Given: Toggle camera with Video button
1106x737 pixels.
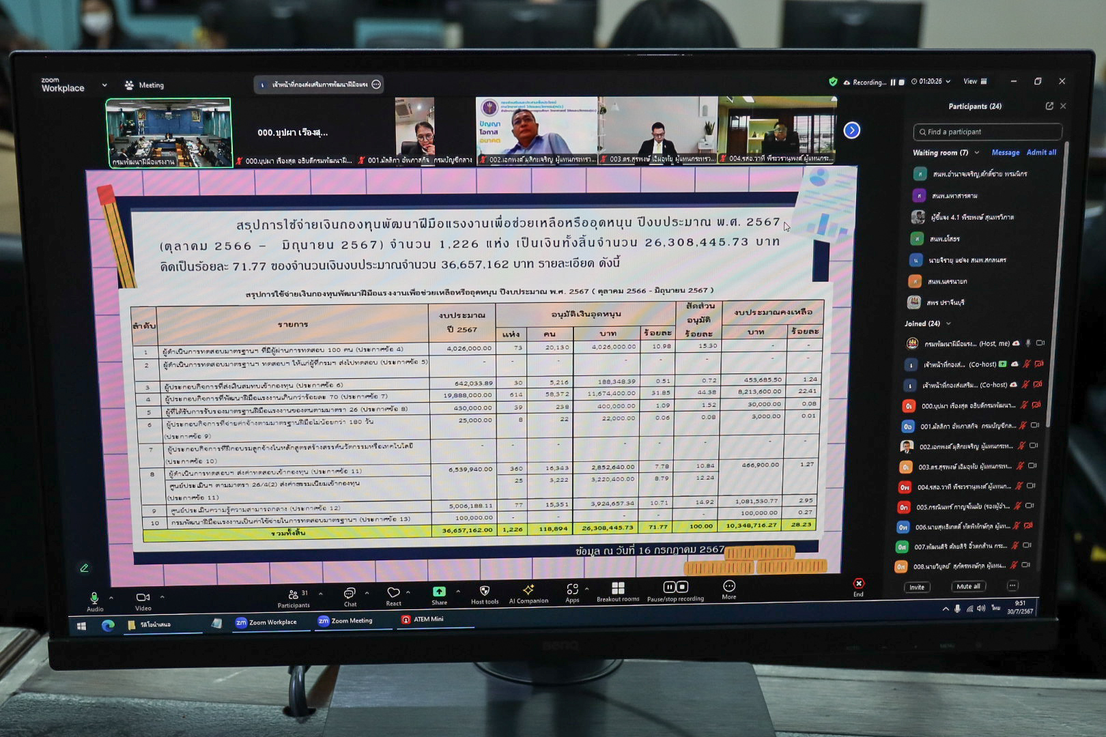Looking at the screenshot, I should (143, 598).
